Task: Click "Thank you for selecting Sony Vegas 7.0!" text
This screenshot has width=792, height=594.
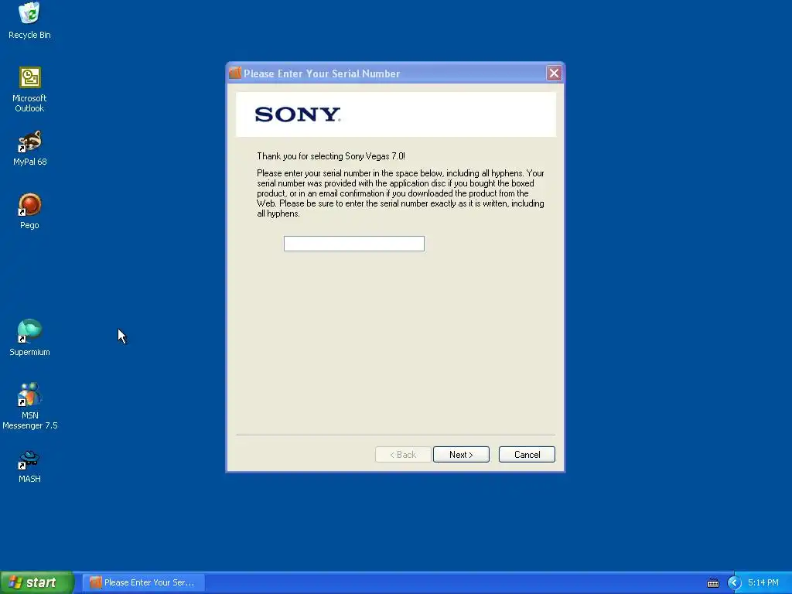Action: (x=331, y=156)
